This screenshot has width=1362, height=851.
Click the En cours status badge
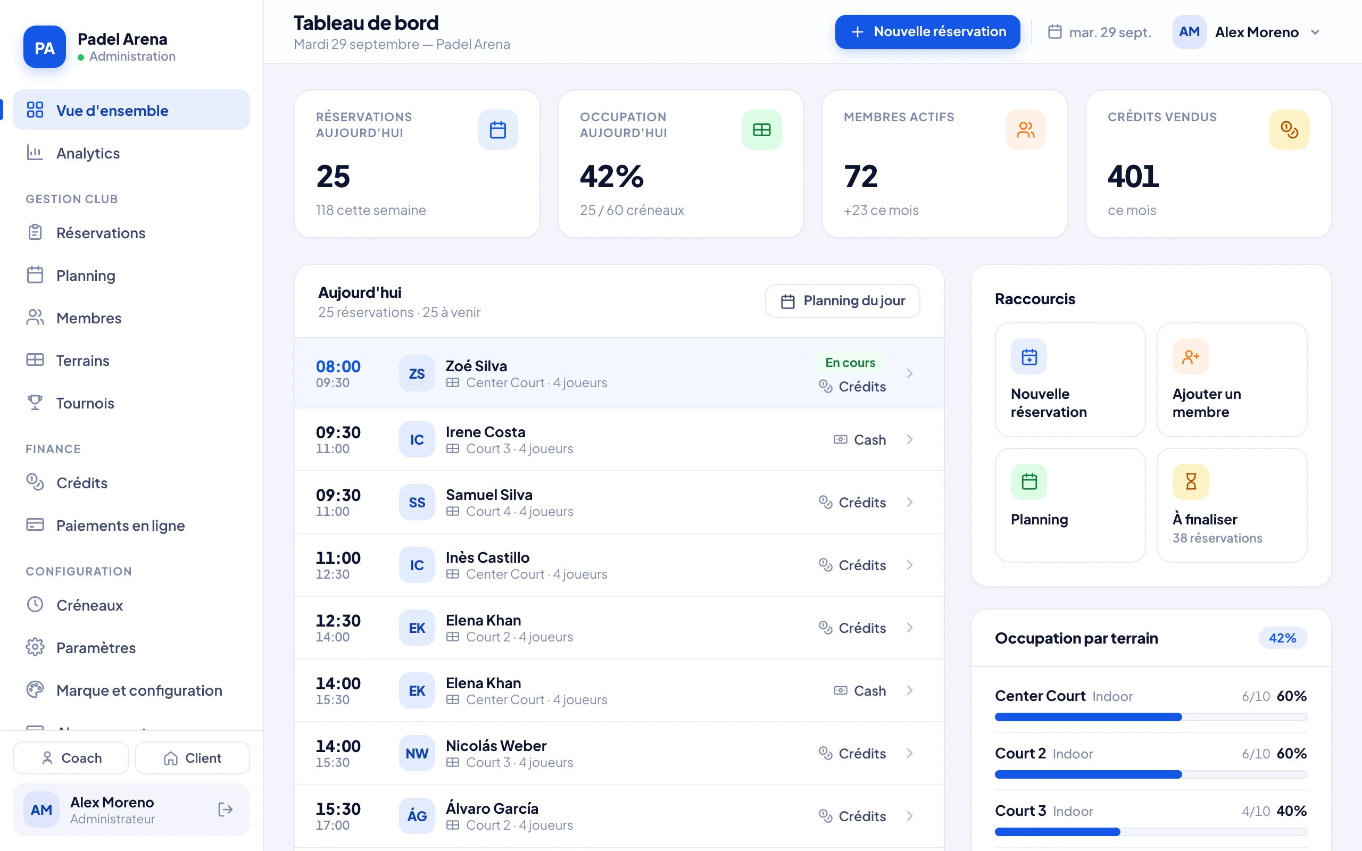[x=850, y=362]
